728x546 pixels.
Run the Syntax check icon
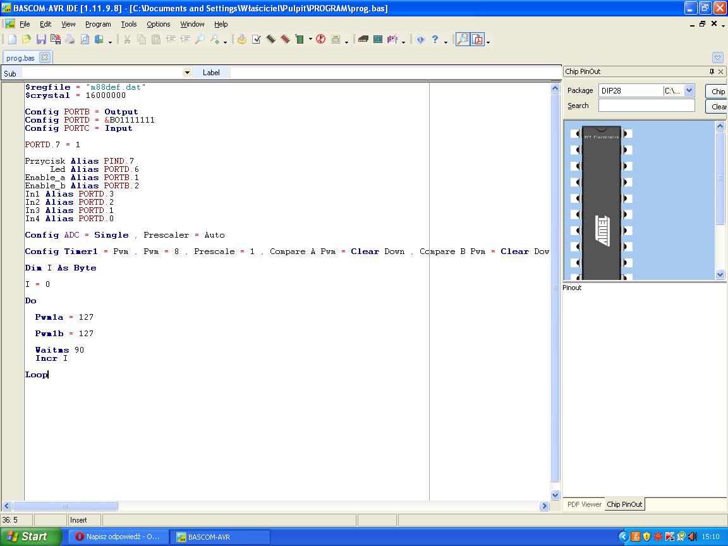point(257,39)
